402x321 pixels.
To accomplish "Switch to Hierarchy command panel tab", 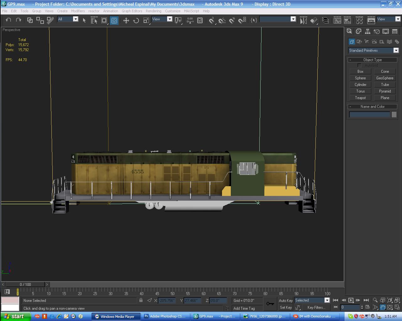I will pos(368,31).
